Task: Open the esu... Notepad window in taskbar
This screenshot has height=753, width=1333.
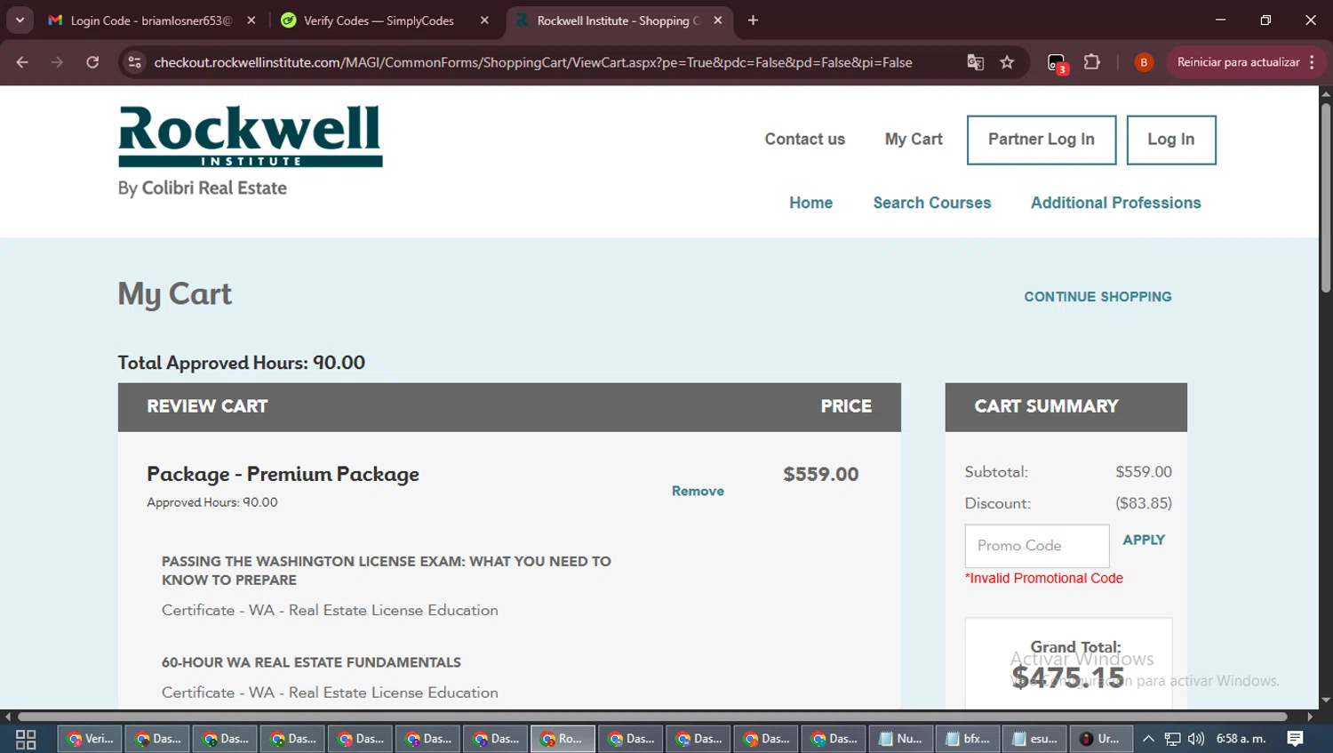Action: coord(1035,739)
